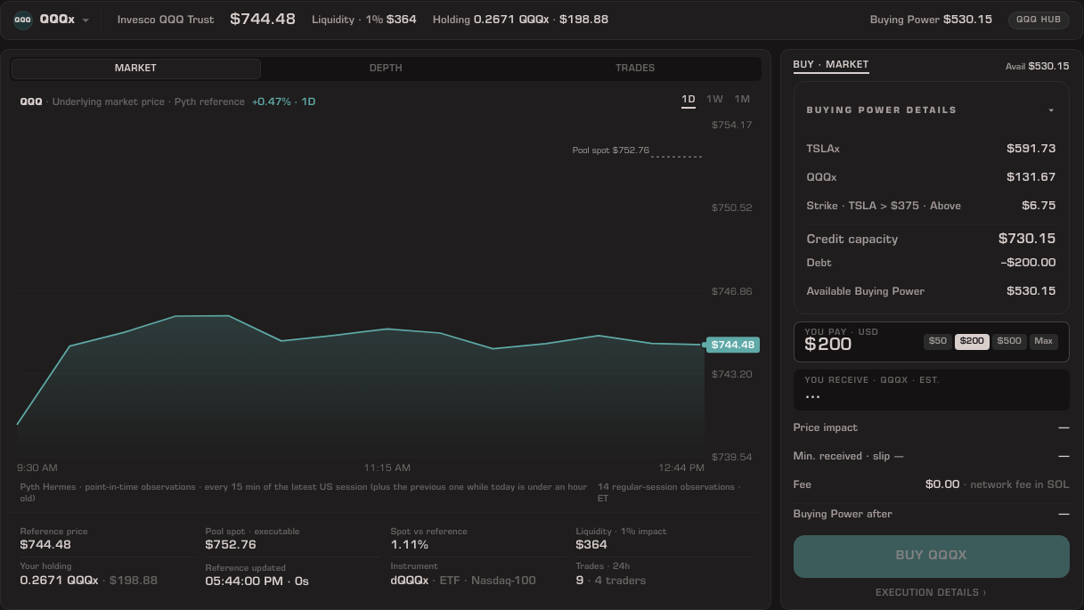This screenshot has width=1084, height=610.
Task: Select the 1W chart range
Action: 715,100
